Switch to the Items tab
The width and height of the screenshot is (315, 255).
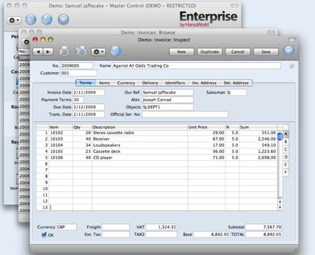point(104,83)
